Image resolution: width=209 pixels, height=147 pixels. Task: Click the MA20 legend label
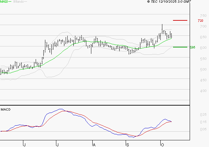coord(4,2)
